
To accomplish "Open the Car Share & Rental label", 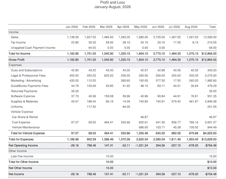I will [25, 117].
